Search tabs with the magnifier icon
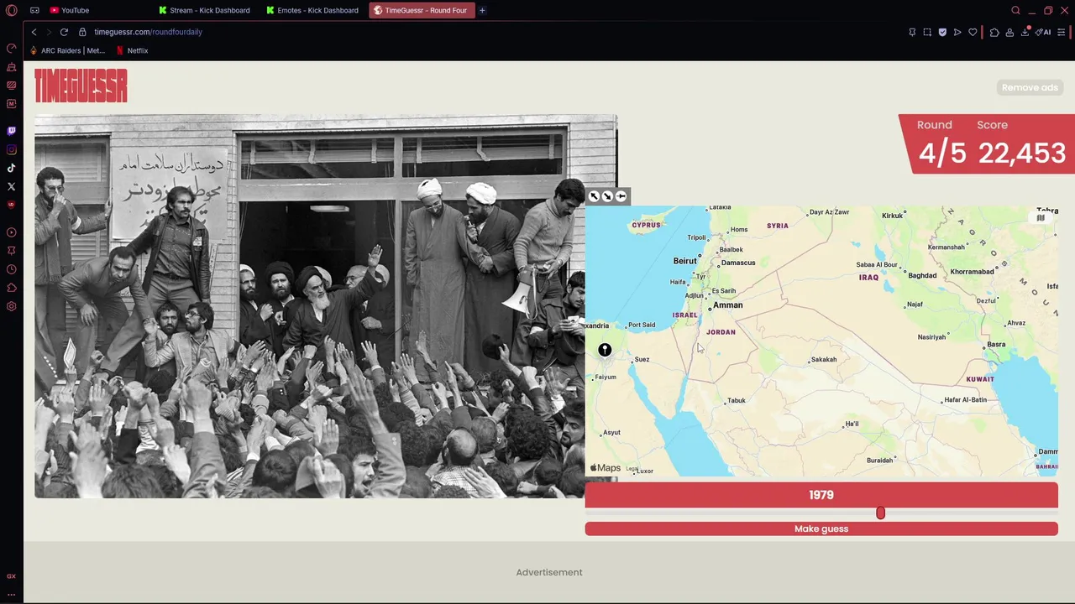The height and width of the screenshot is (604, 1075). pos(1015,10)
